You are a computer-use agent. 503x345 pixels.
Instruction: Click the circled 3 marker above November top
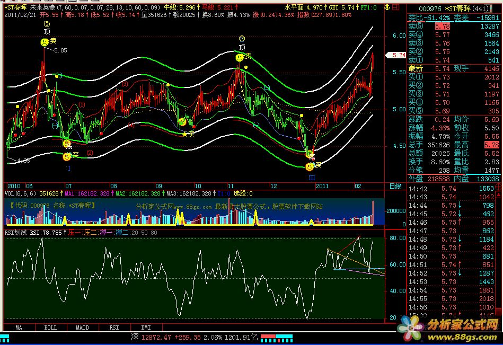point(242,39)
